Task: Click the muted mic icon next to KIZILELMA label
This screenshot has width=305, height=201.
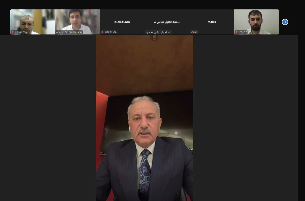Action: [102, 32]
